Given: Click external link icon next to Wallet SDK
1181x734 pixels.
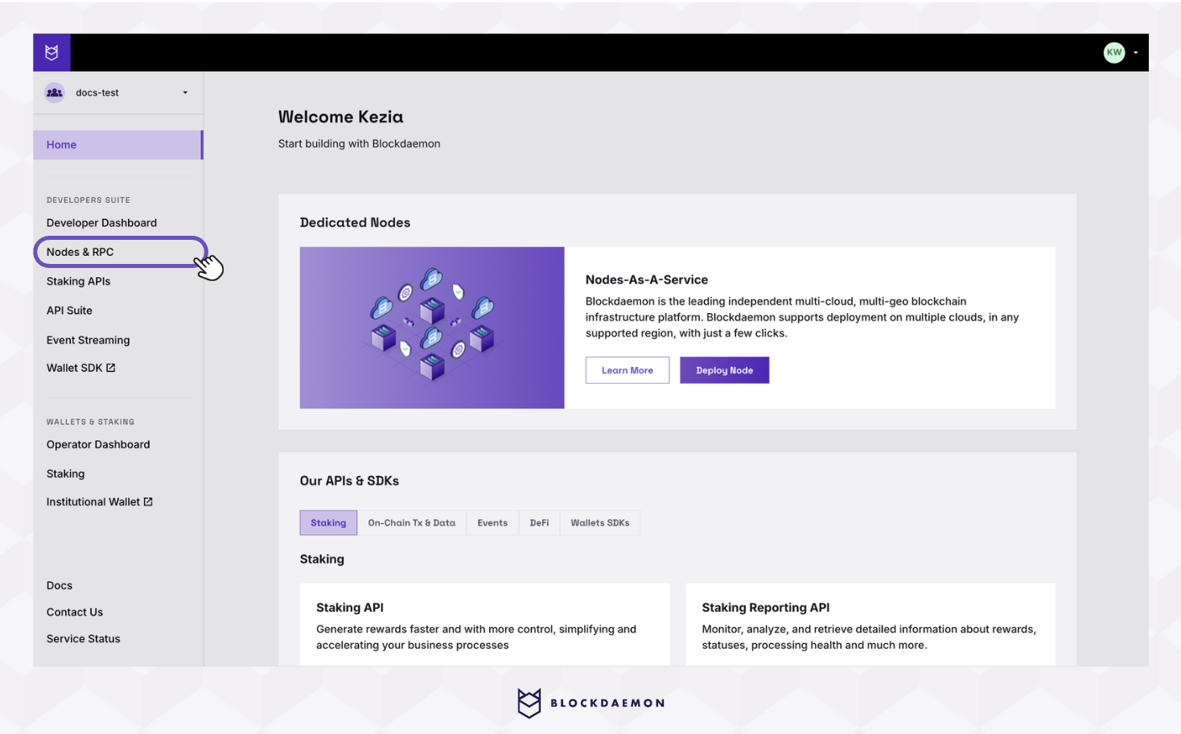Looking at the screenshot, I should click(111, 368).
